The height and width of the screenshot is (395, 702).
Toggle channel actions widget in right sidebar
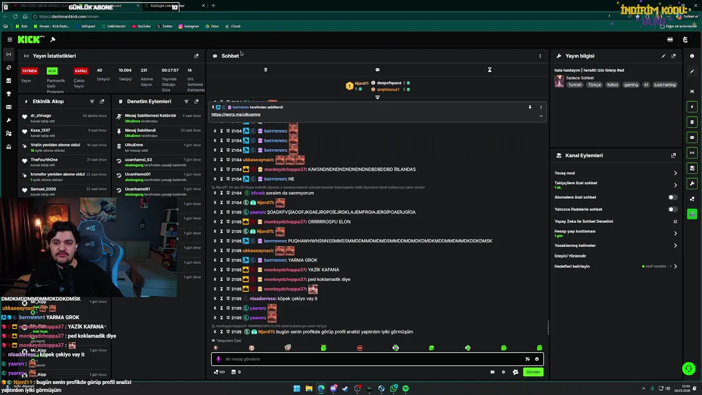click(x=692, y=168)
